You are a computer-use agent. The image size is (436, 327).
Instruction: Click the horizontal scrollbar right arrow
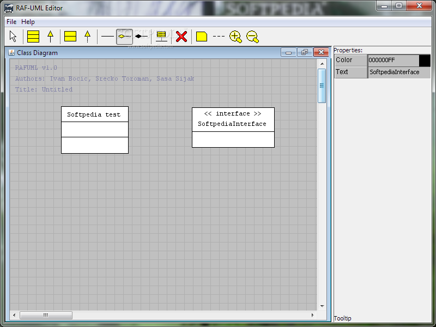(x=312, y=315)
